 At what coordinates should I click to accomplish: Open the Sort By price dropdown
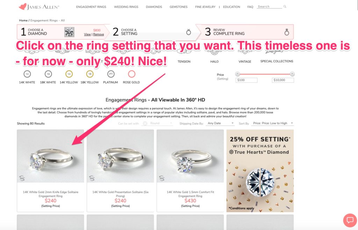pos(273,123)
